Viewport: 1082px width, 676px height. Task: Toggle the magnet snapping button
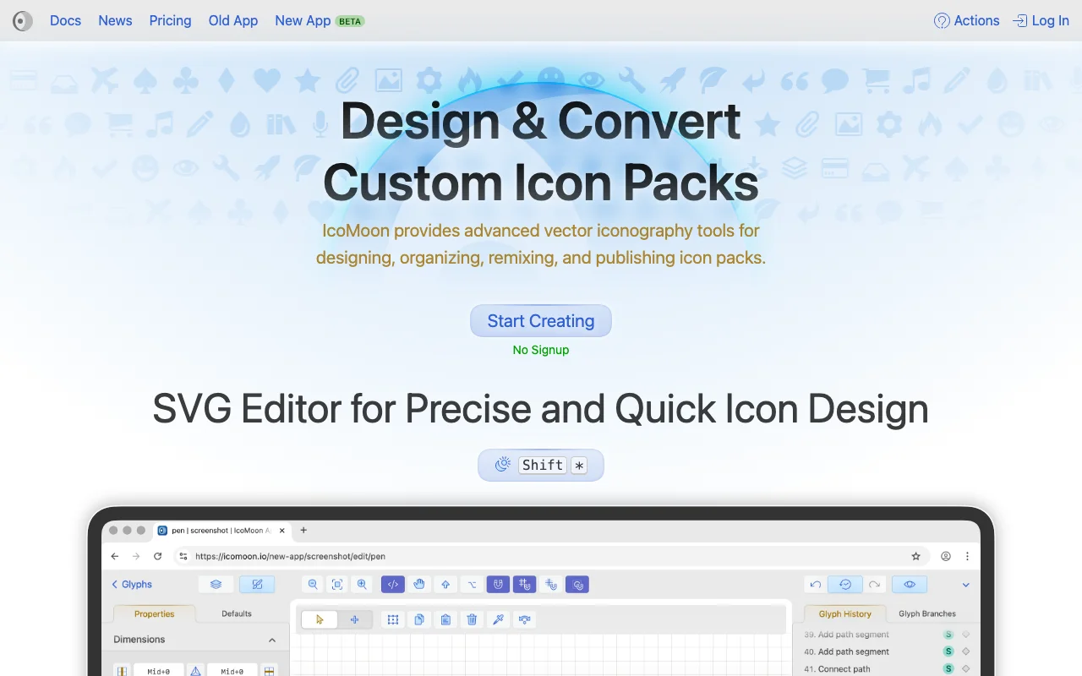(x=498, y=584)
